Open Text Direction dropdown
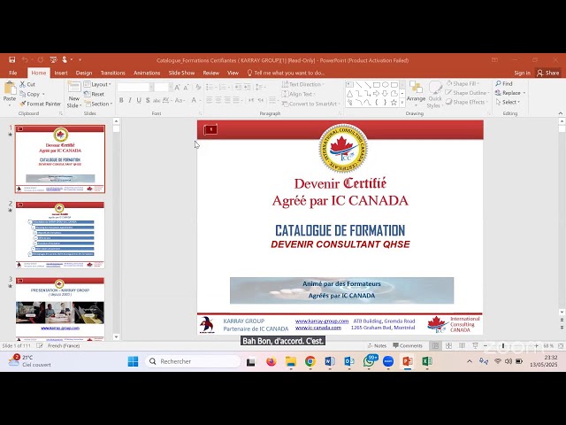 [303, 84]
